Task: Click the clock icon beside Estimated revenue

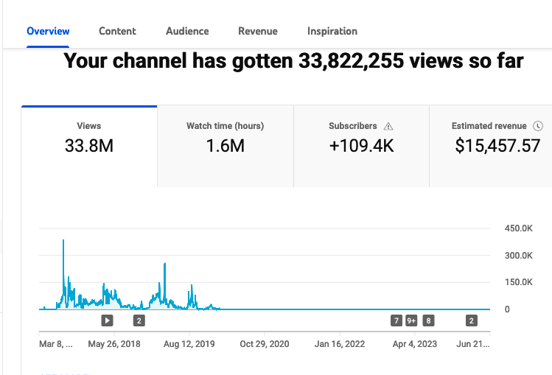Action: (x=538, y=126)
